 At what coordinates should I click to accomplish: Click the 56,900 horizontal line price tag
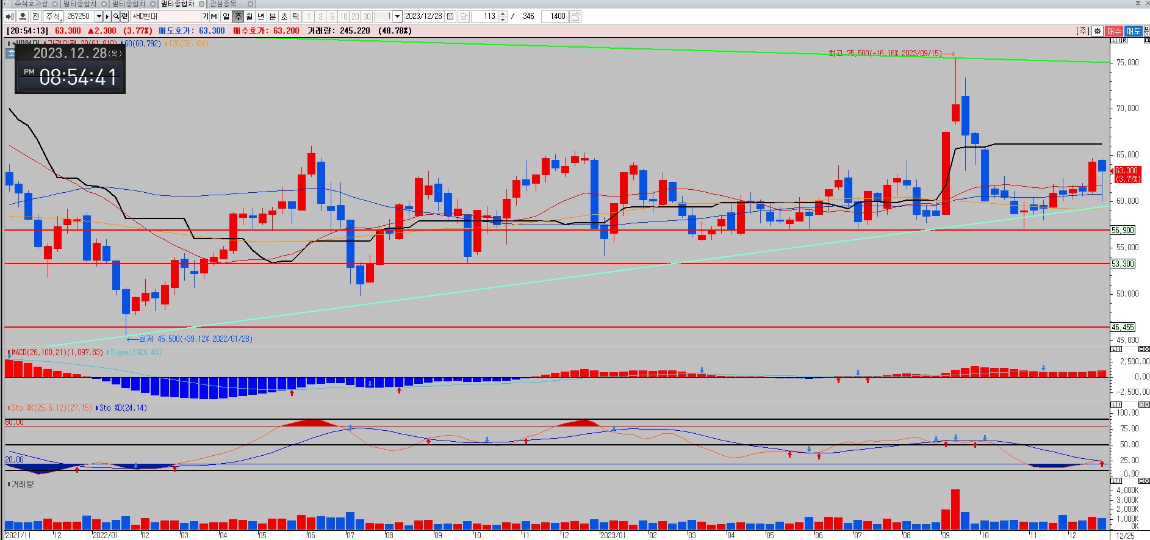point(1123,230)
